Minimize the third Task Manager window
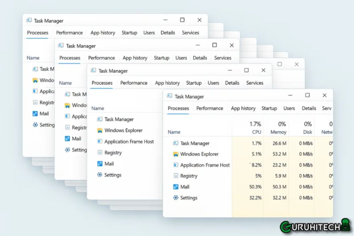Screen dimensions: 354x236 coord(230,70)
